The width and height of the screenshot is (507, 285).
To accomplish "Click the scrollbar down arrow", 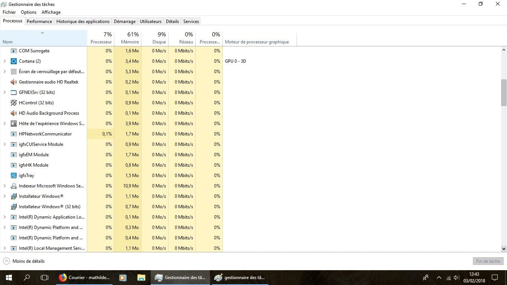I will point(504,249).
